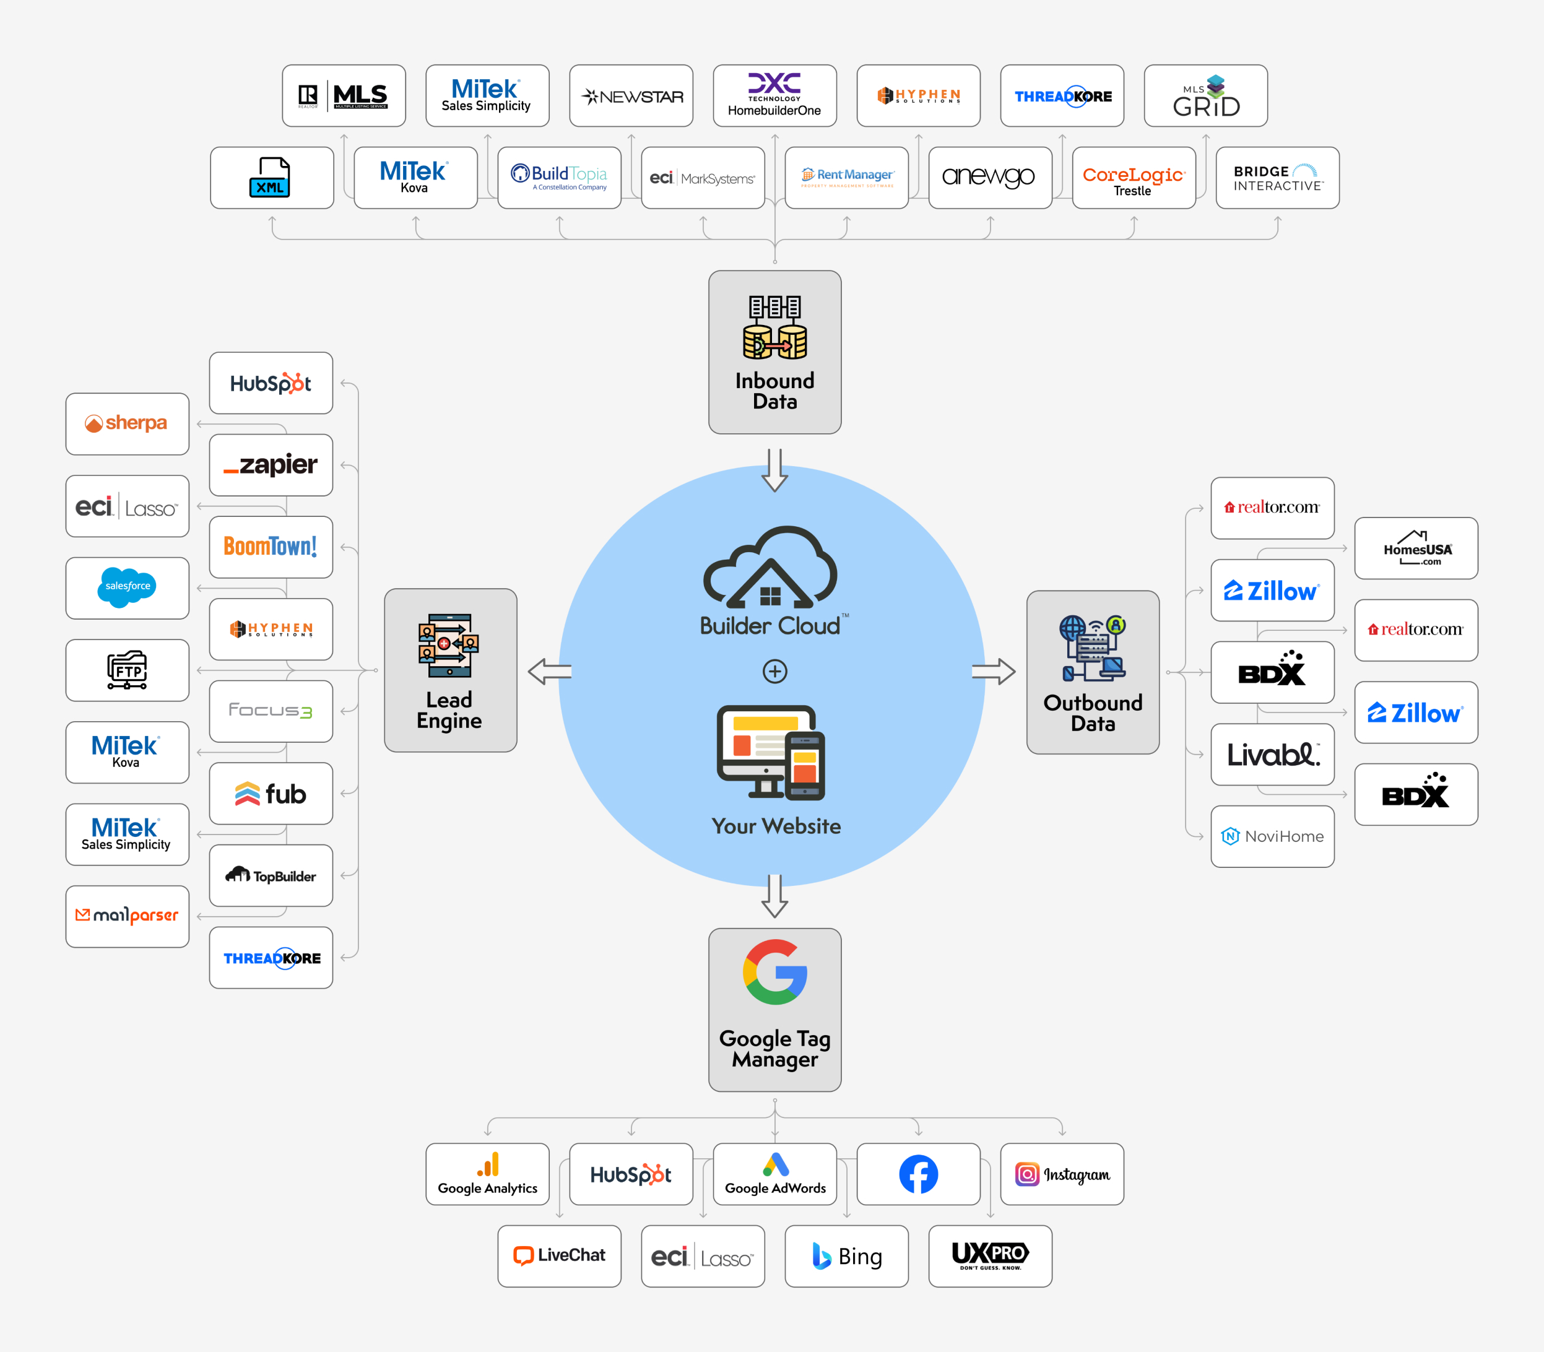The height and width of the screenshot is (1352, 1544).
Task: Click the MLS GRID logo card
Action: pos(1206,96)
